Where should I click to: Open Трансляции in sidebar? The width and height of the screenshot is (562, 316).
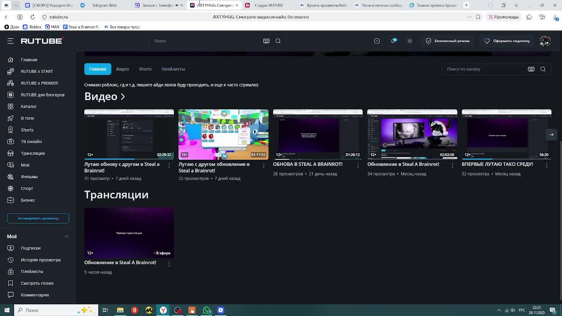pyautogui.click(x=33, y=153)
